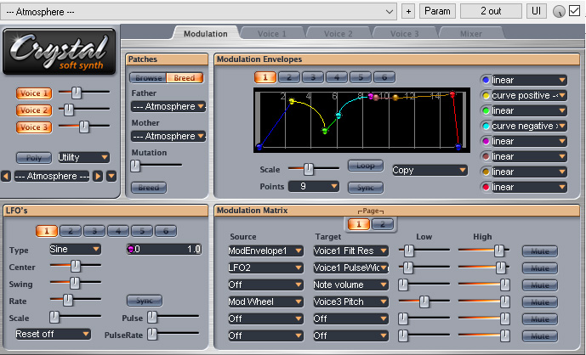This screenshot has width=586, height=355.
Task: Switch to the Voice 2 tab
Action: [x=339, y=34]
